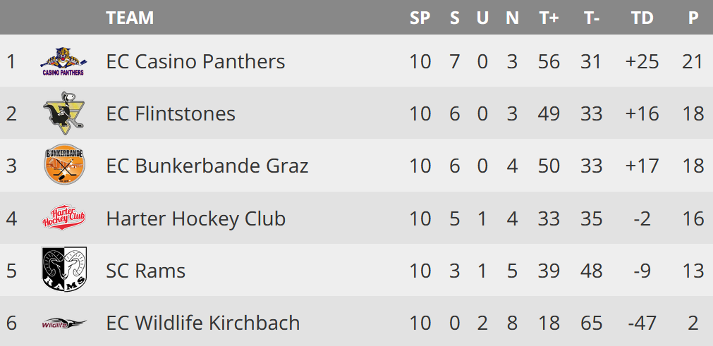Click the T- column header

click(592, 18)
